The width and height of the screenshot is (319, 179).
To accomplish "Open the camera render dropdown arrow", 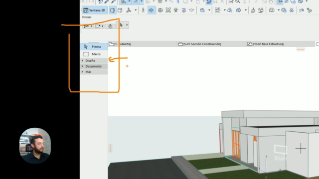I will pos(279,10).
